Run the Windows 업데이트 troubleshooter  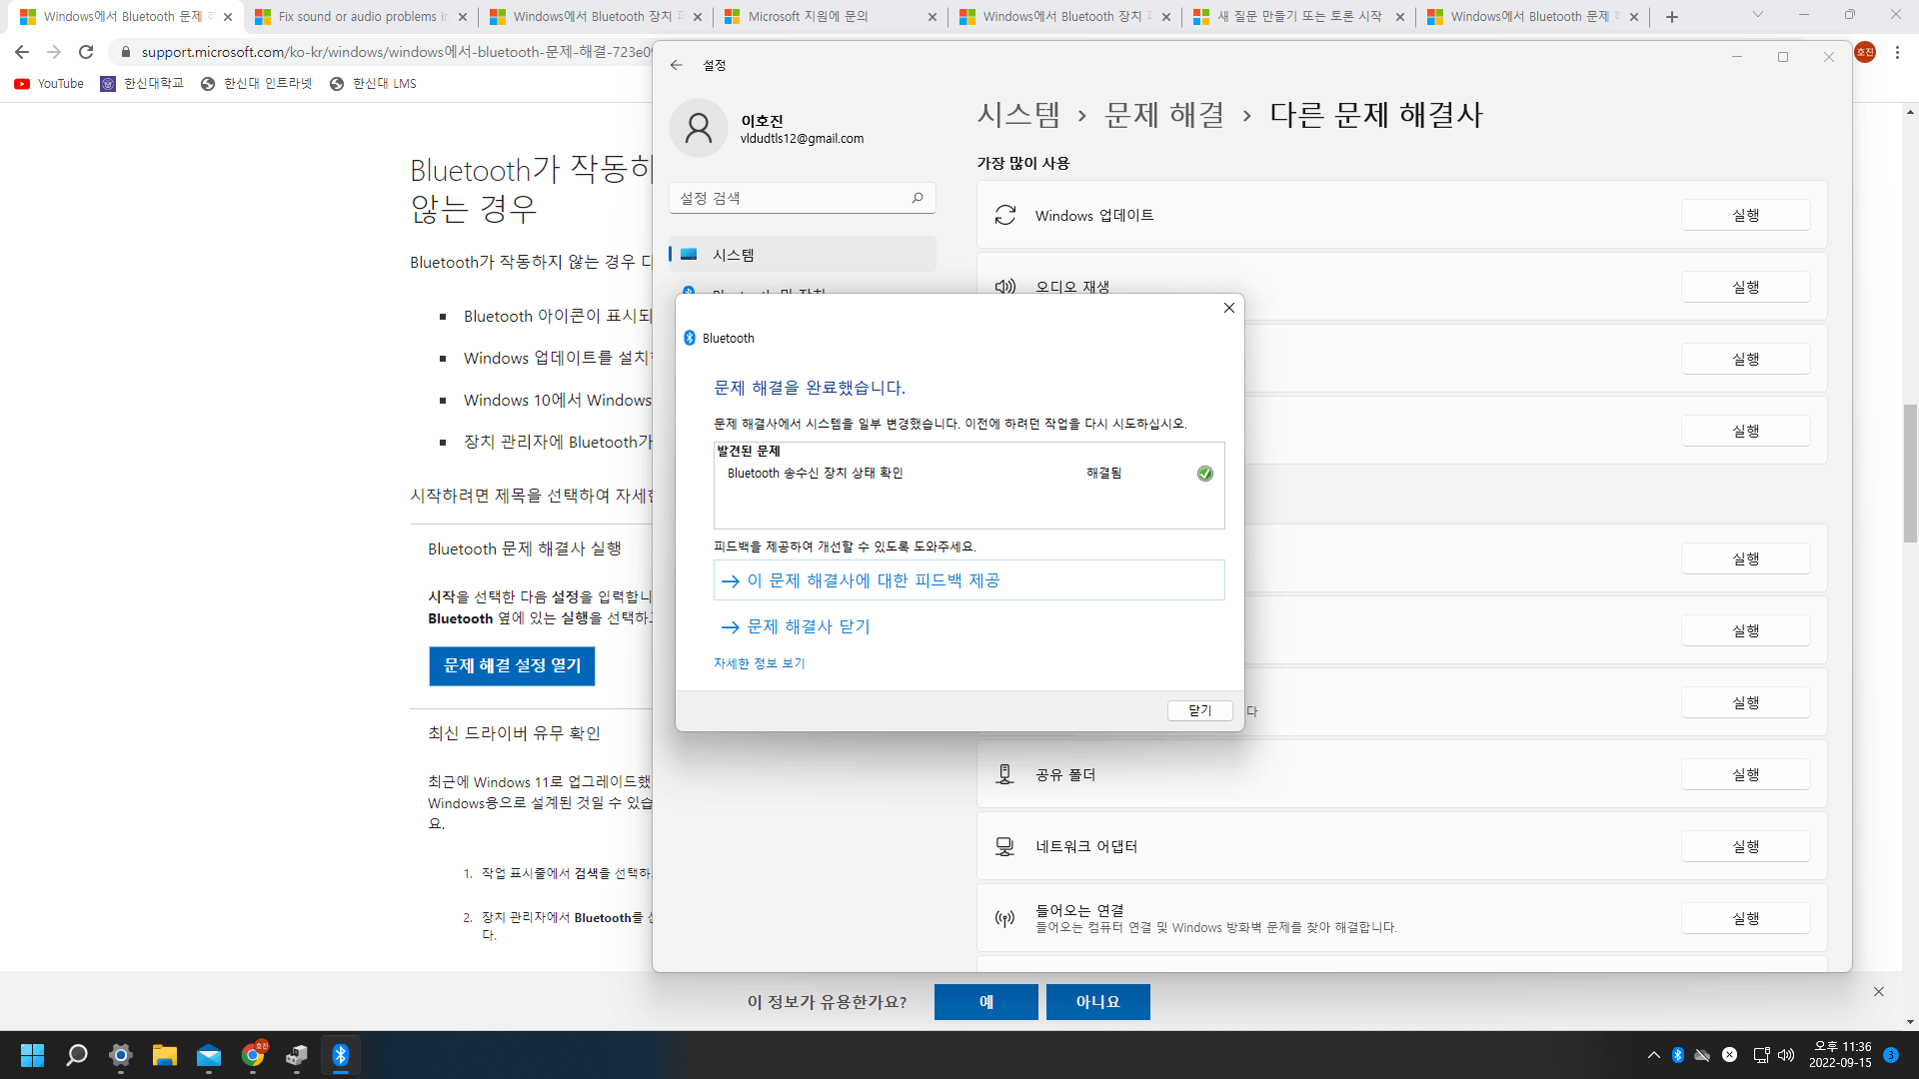[x=1745, y=215]
